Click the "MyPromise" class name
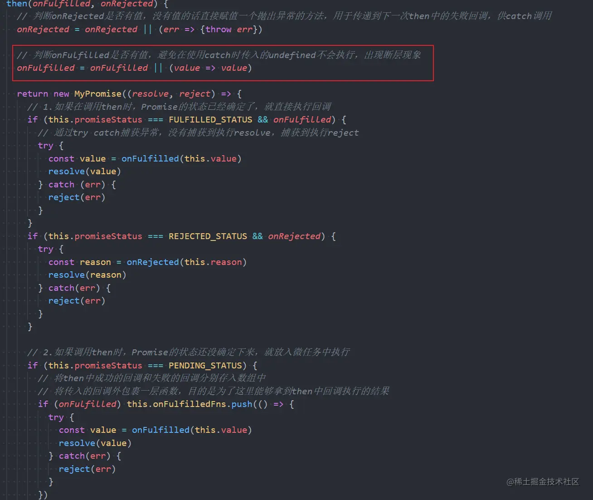This screenshot has width=593, height=500. [x=98, y=94]
